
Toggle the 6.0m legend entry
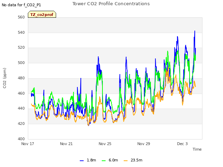tap(110, 160)
